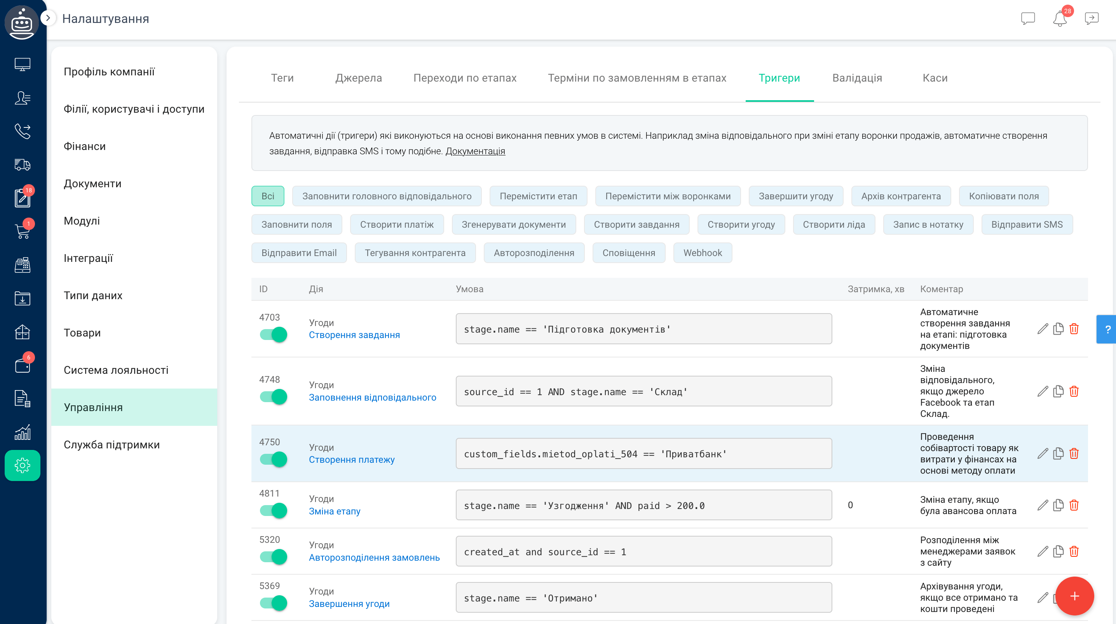Add new trigger with red plus button
This screenshot has width=1116, height=624.
[1074, 596]
